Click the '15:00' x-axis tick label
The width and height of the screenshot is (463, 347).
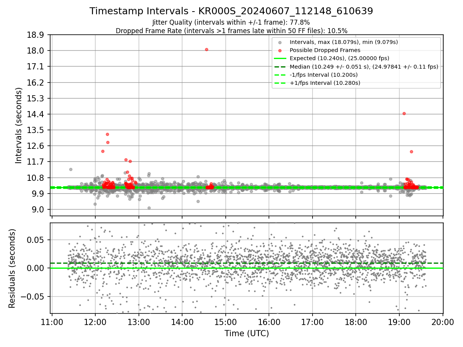click(x=226, y=323)
